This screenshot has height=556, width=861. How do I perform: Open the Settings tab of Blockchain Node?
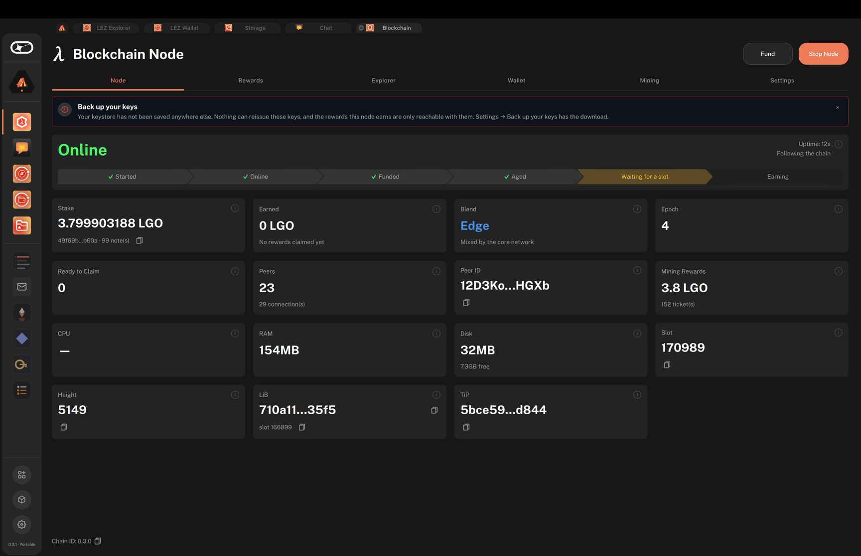pos(782,81)
